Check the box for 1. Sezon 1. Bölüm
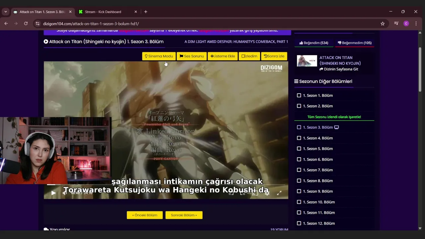Viewport: 425px width, 239px height. point(299,95)
